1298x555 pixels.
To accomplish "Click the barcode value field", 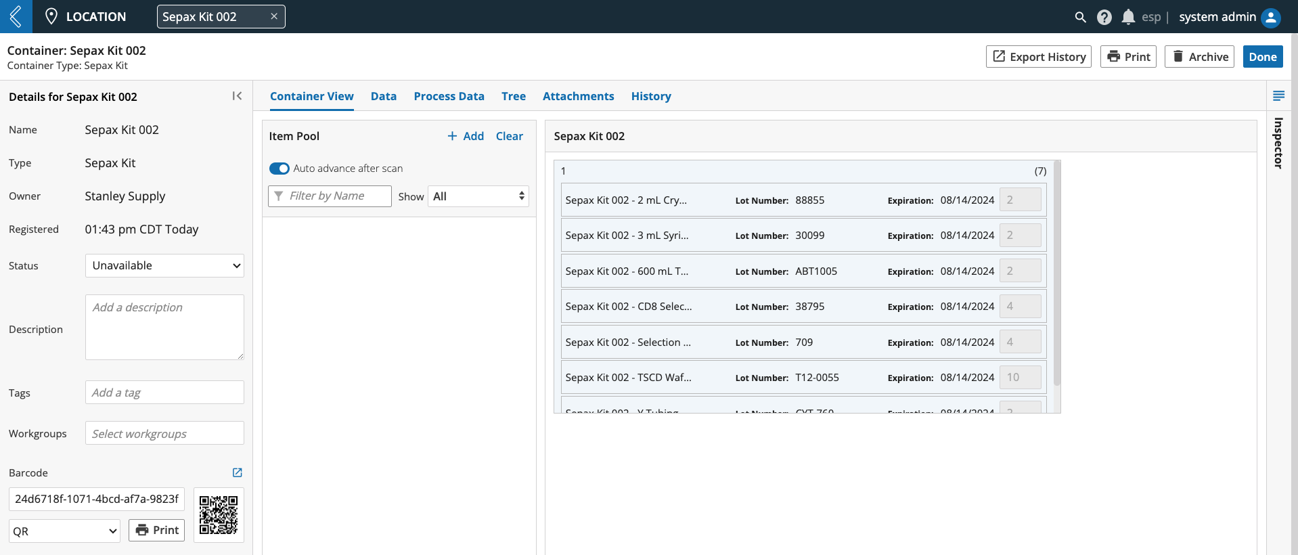I will click(97, 499).
